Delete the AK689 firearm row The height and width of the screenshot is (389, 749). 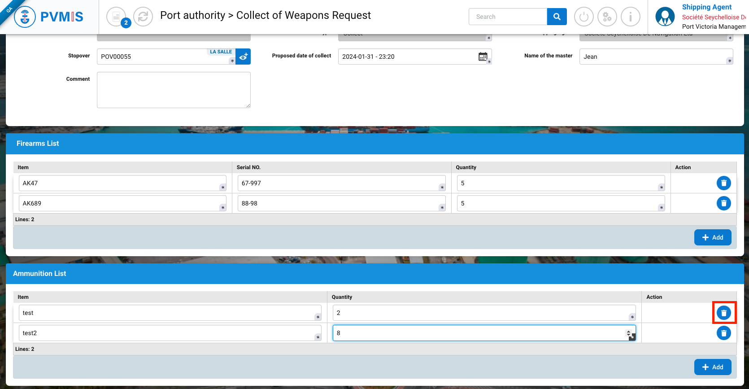click(x=723, y=203)
